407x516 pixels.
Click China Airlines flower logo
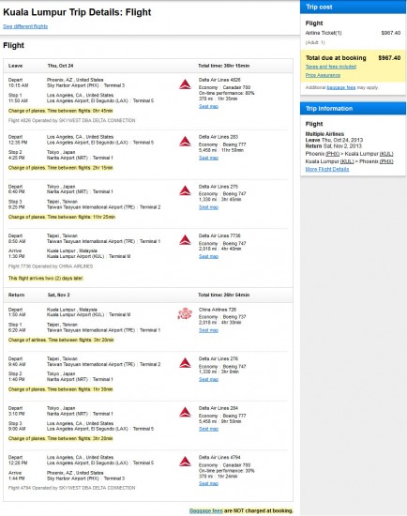click(185, 313)
